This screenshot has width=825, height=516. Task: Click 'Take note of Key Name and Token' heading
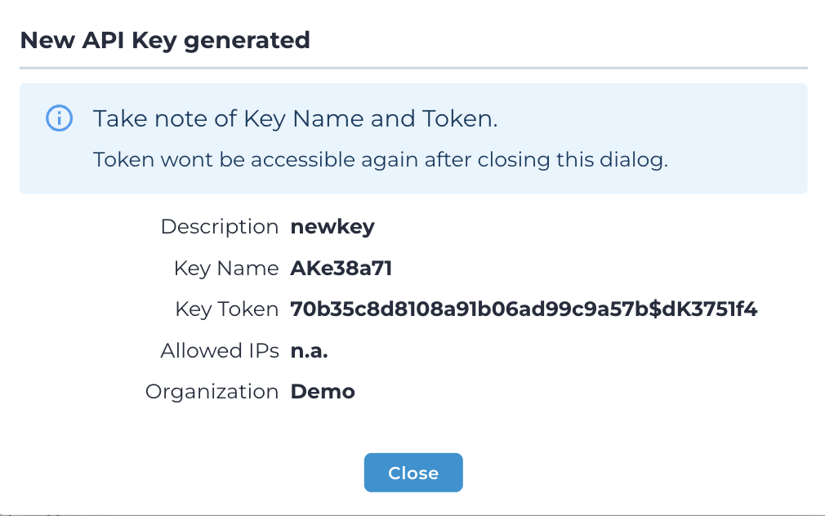tap(295, 118)
